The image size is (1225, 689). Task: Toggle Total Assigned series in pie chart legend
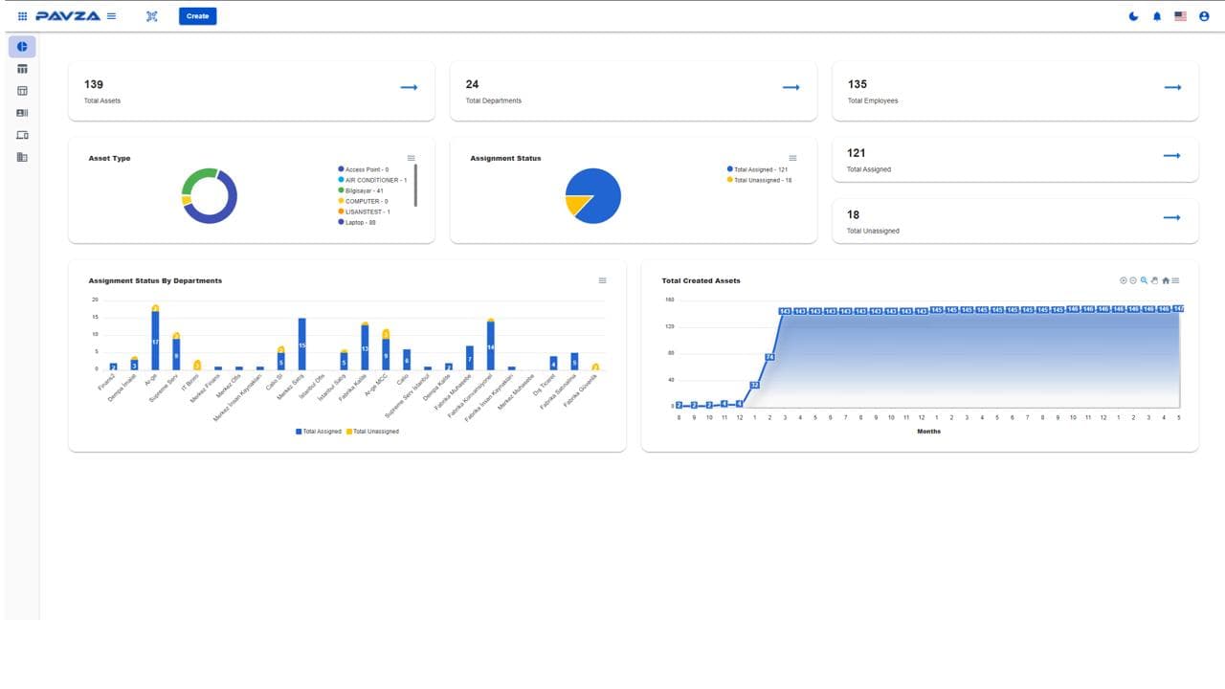(x=756, y=169)
